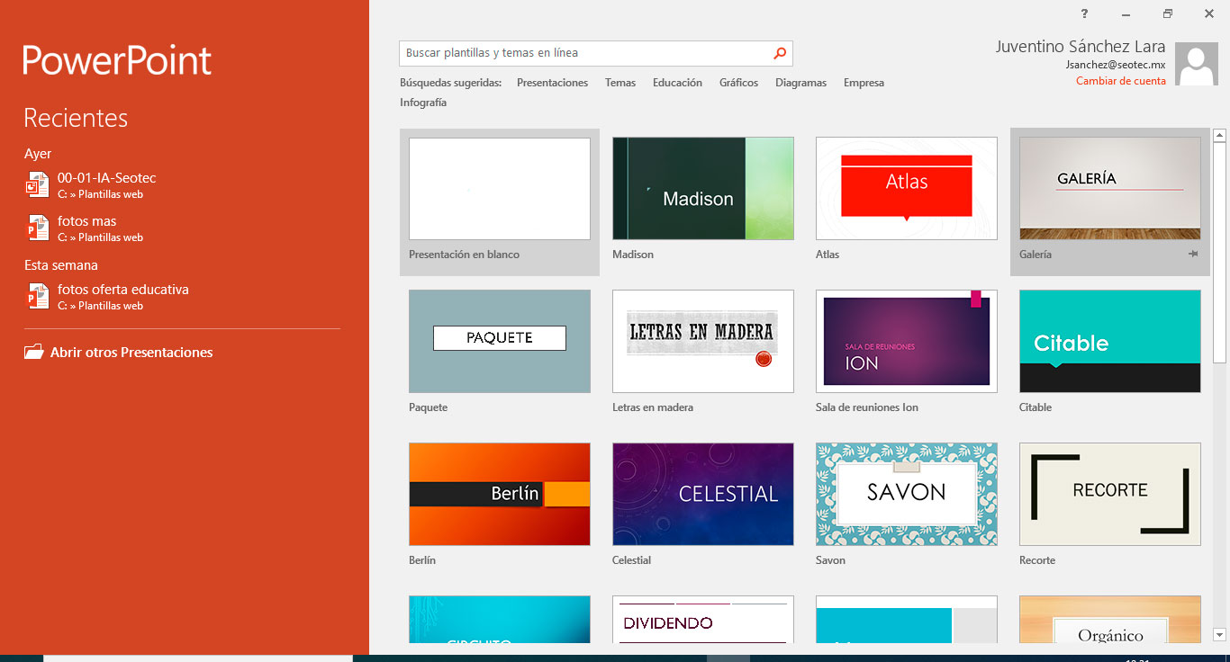
Task: Pick the red Atlas template
Action: 906,189
